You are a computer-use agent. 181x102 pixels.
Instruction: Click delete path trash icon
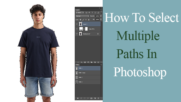click(98, 98)
